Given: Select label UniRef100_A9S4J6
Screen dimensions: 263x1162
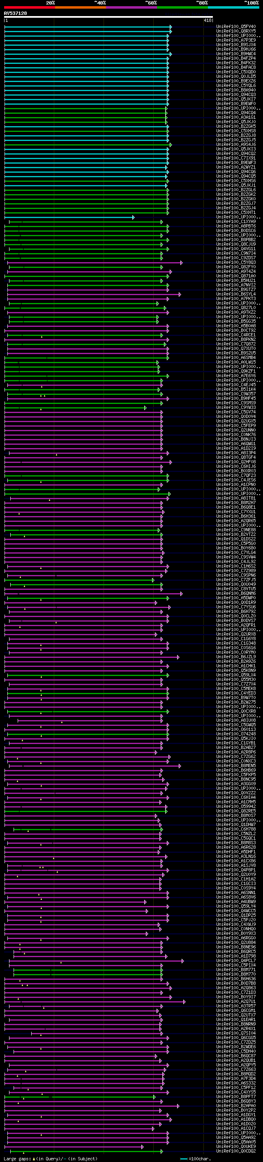Looking at the screenshot, I should click(236, 144).
